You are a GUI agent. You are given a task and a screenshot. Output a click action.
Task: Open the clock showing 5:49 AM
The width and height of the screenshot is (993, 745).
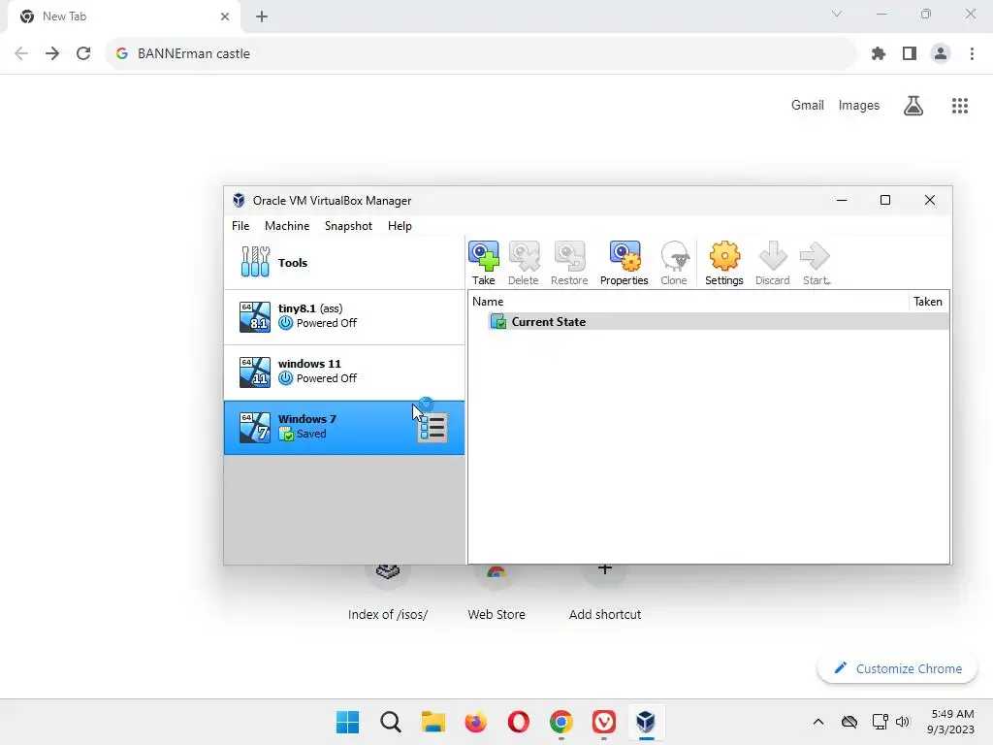coord(951,722)
